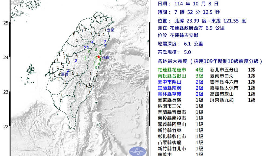Viewport: 277px width, 156px height.
Task: Select the 宜蘭縣南澳 2級 entry
Action: tap(180, 88)
